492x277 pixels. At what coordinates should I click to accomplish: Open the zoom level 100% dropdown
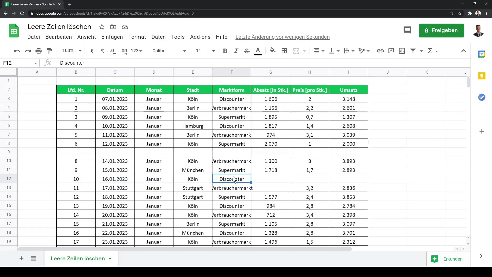click(x=72, y=51)
